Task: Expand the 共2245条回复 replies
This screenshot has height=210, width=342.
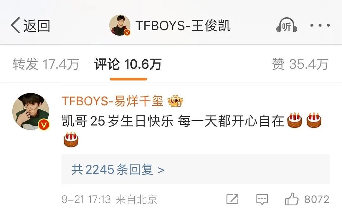Action: coord(195,169)
